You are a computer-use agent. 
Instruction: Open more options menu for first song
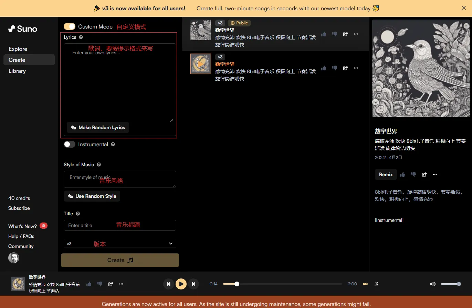click(x=356, y=34)
